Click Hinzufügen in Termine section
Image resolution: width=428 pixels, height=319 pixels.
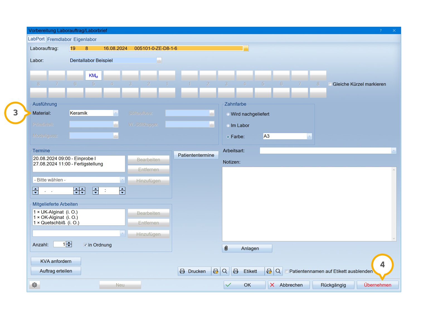pyautogui.click(x=148, y=181)
